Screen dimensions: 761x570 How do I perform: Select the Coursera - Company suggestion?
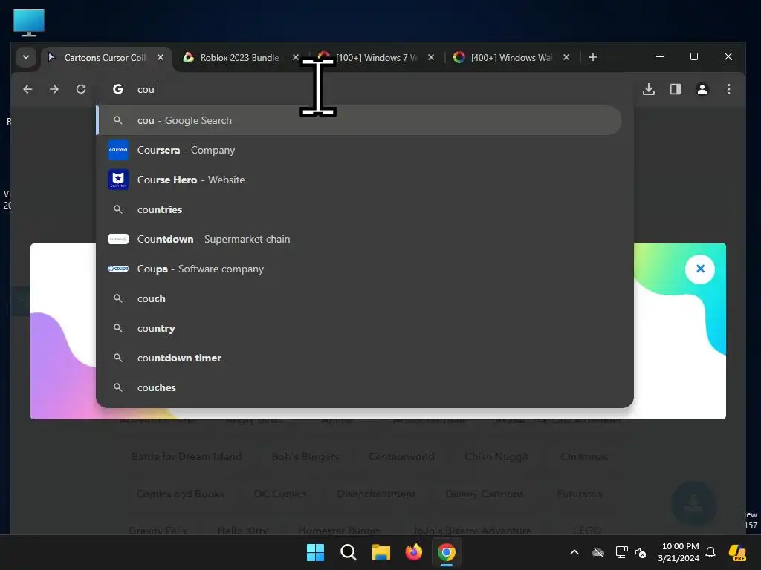[x=359, y=150]
